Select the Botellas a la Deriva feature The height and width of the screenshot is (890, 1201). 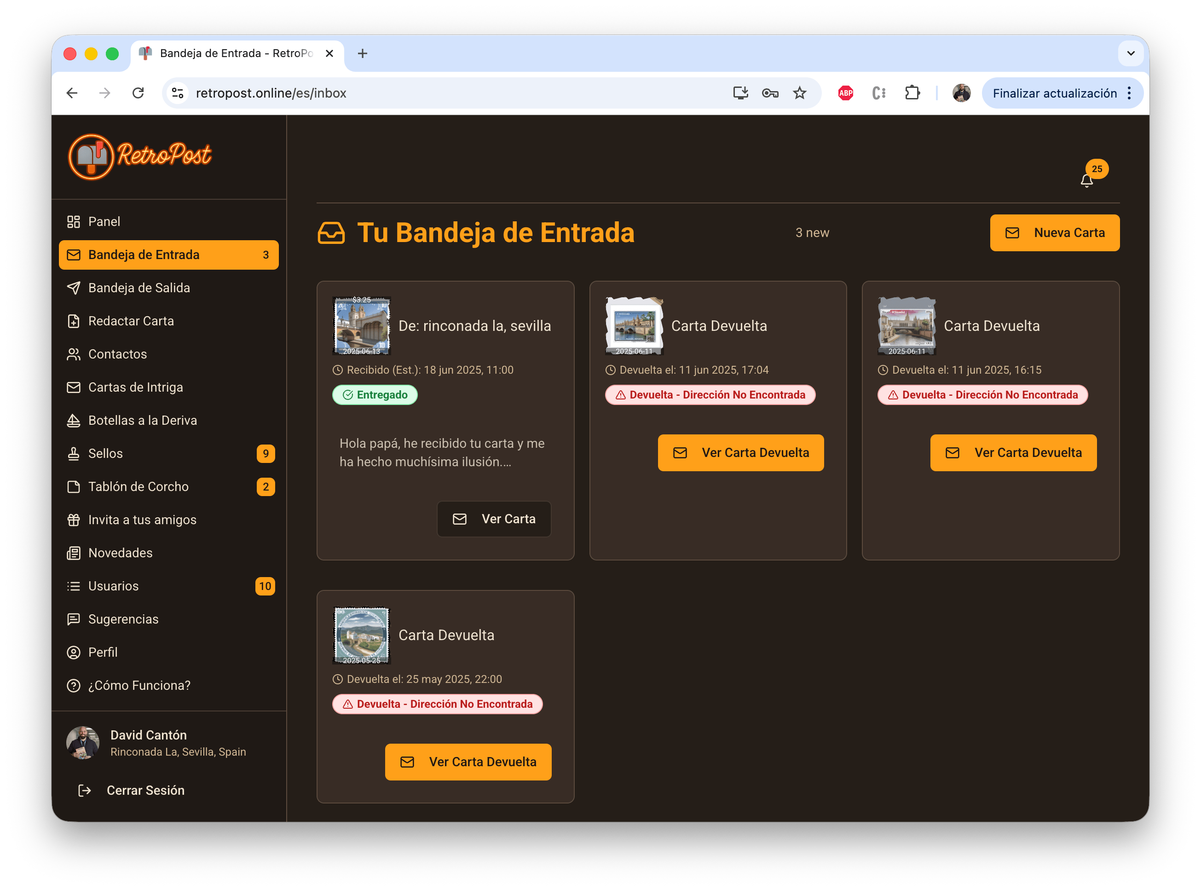[x=142, y=420]
